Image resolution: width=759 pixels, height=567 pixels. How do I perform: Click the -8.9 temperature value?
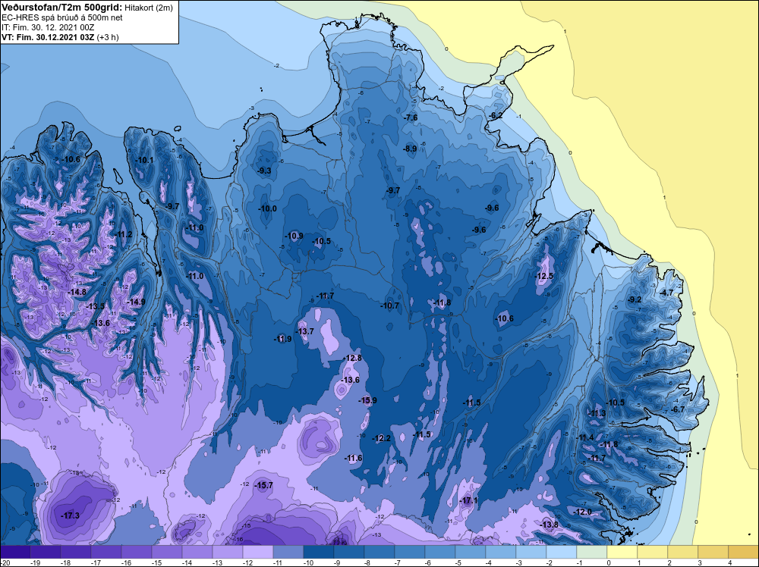coord(410,149)
